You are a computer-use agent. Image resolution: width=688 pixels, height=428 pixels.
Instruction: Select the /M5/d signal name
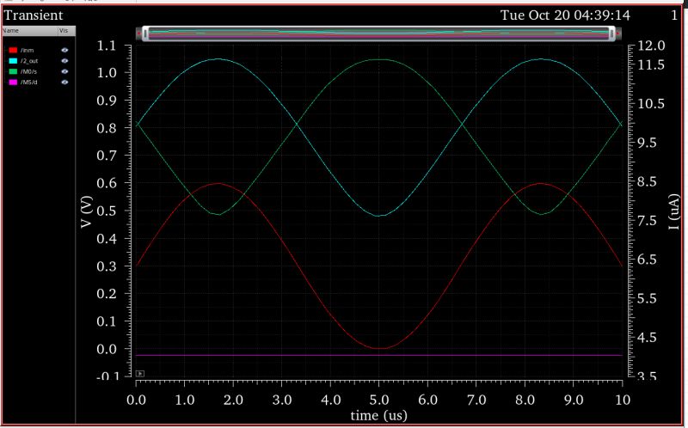pos(28,82)
